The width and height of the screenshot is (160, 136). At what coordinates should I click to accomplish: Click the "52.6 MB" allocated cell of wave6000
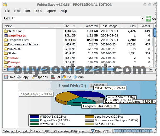pyautogui.click(x=93, y=49)
